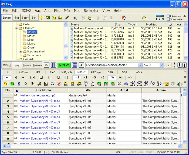Click the blue horizontal rows icon
189x155 pixels.
[x=75, y=65]
